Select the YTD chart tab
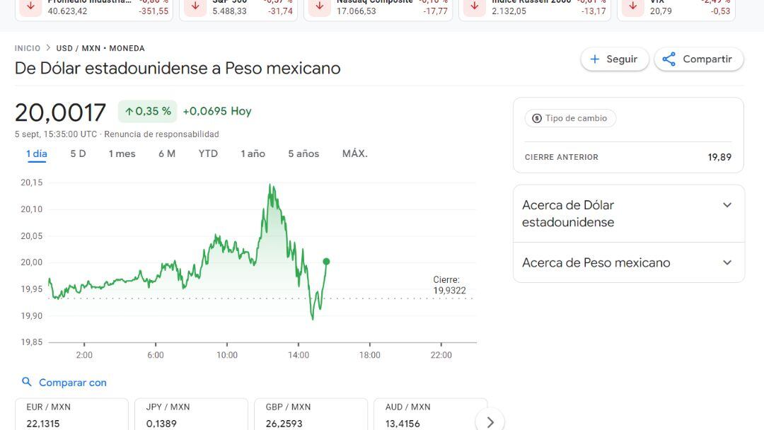 pos(208,153)
